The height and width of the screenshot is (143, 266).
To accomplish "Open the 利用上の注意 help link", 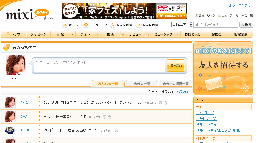I will tap(206, 125).
